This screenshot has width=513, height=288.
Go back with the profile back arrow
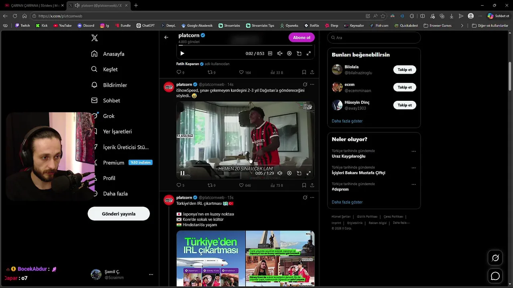tap(166, 38)
